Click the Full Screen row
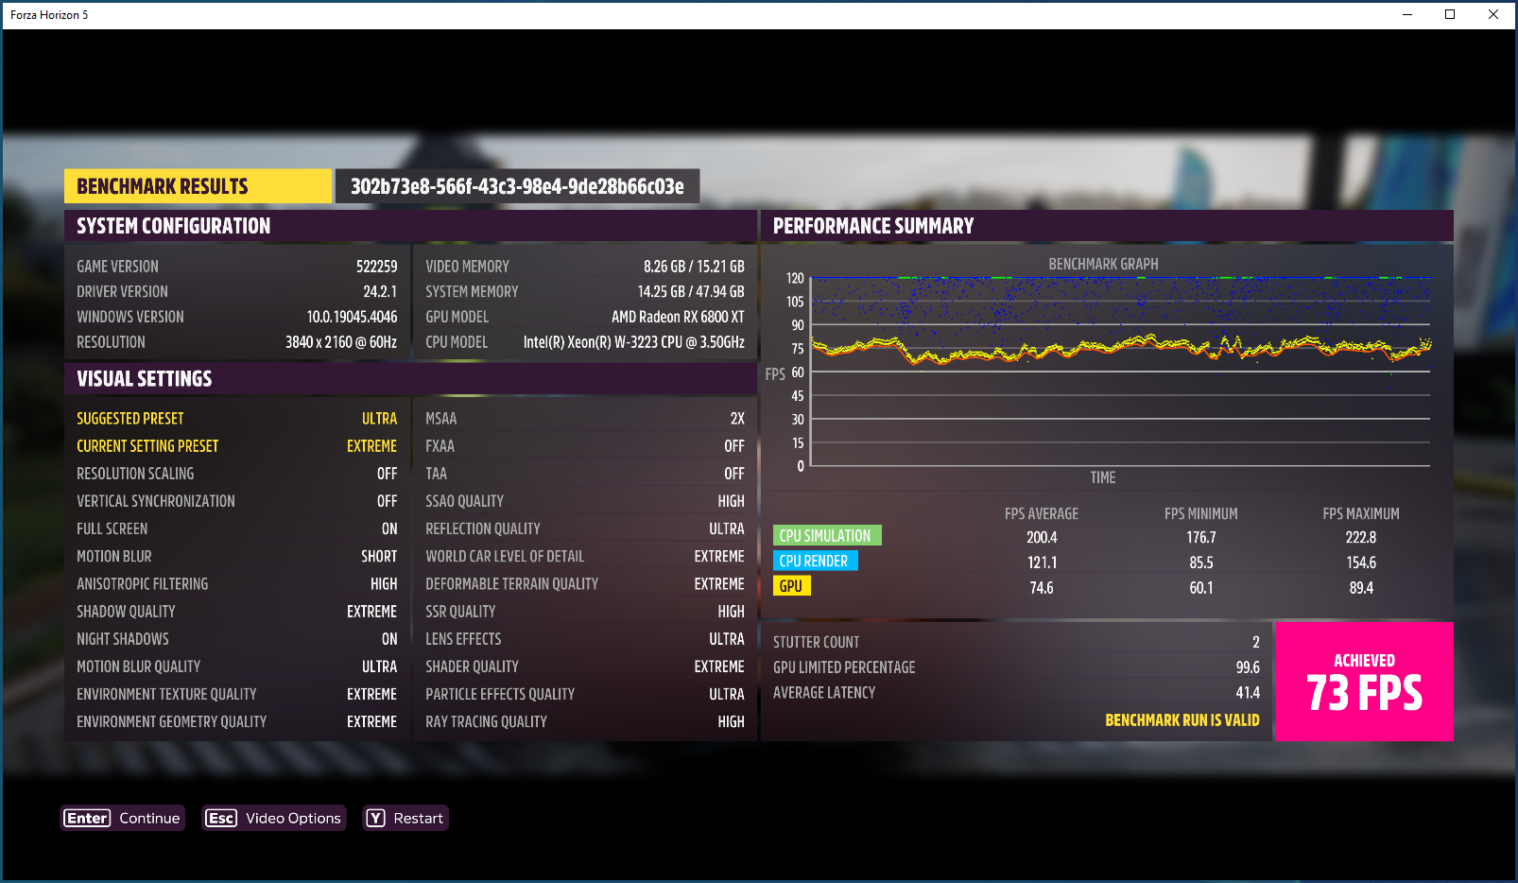The image size is (1518, 883). click(237, 528)
